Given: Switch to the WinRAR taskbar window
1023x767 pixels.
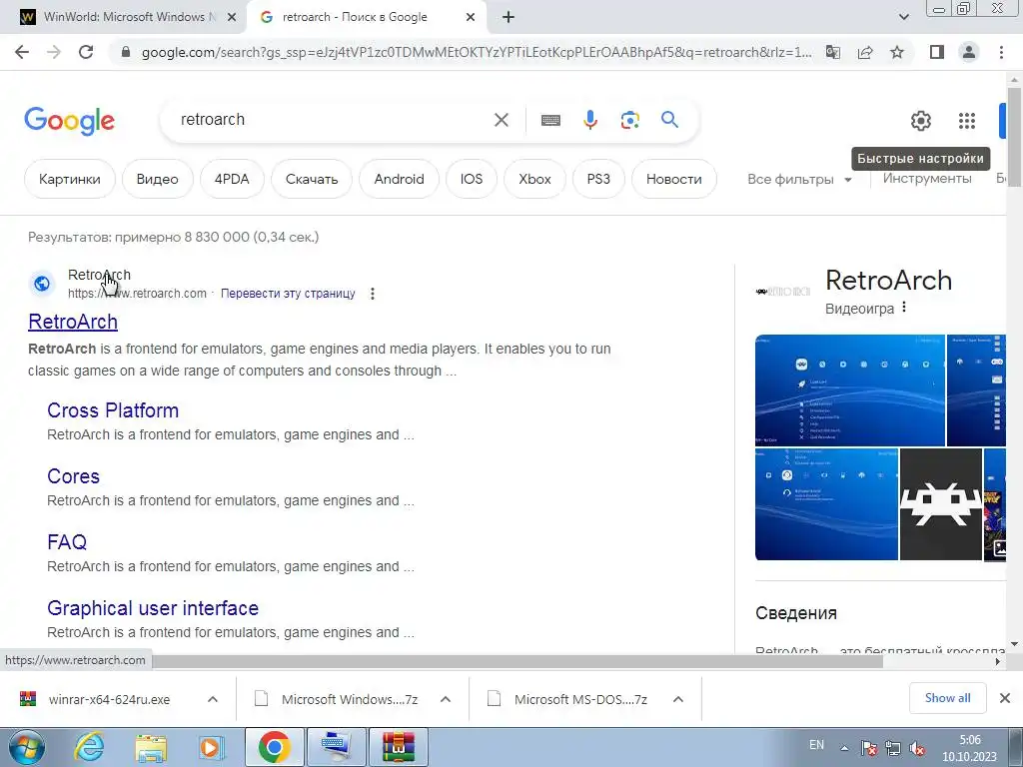Looking at the screenshot, I should tap(399, 747).
